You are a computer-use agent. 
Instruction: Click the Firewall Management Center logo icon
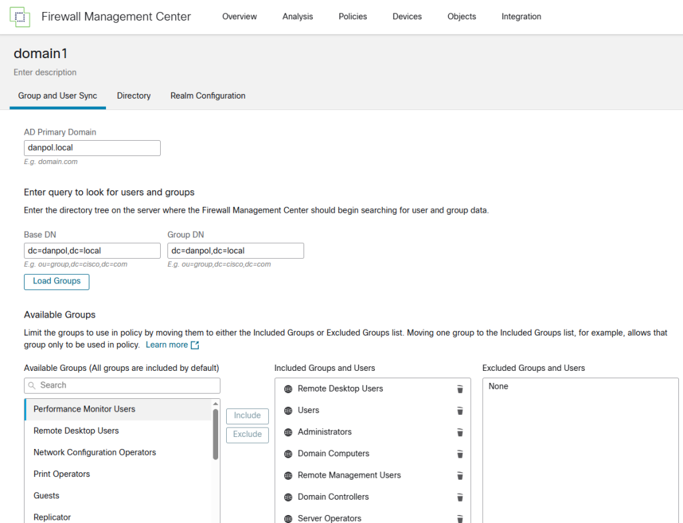click(19, 17)
